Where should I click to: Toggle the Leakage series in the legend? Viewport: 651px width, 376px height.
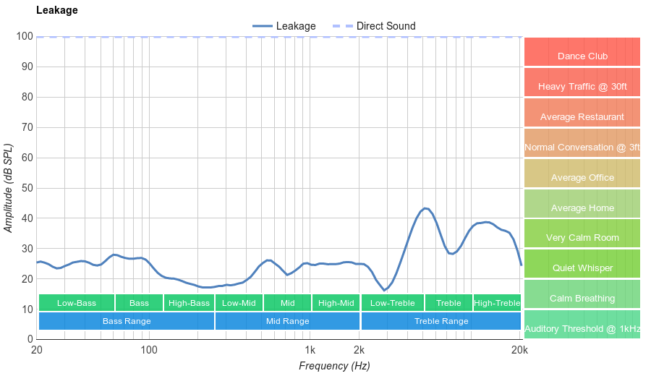coord(284,26)
